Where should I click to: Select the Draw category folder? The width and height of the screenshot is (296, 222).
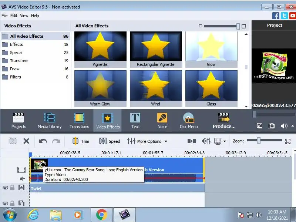(x=36, y=69)
